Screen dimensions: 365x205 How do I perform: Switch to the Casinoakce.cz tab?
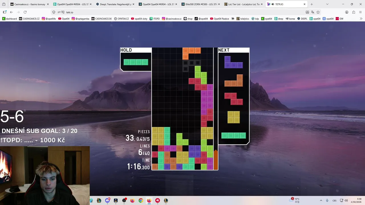coord(29,4)
